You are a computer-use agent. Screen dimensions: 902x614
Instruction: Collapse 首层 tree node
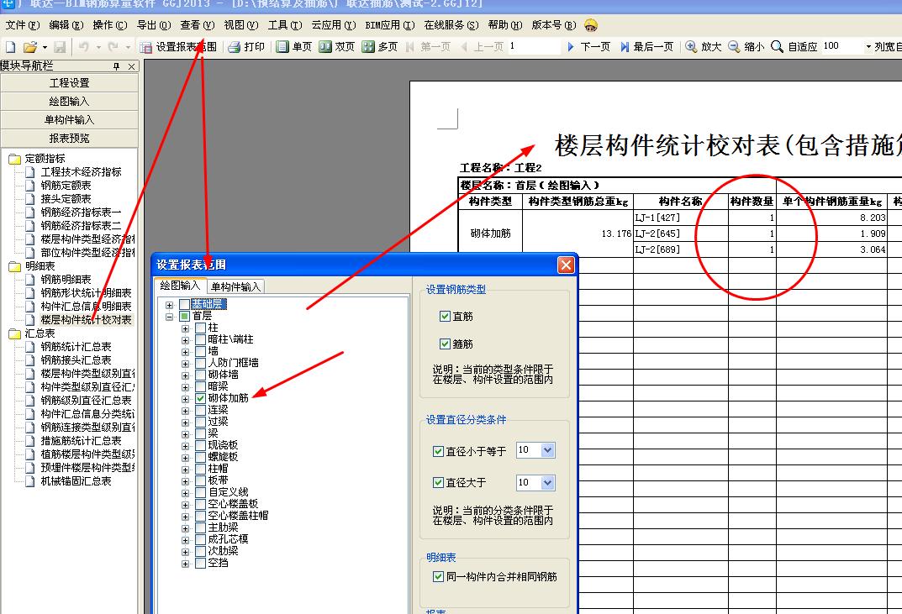point(169,317)
